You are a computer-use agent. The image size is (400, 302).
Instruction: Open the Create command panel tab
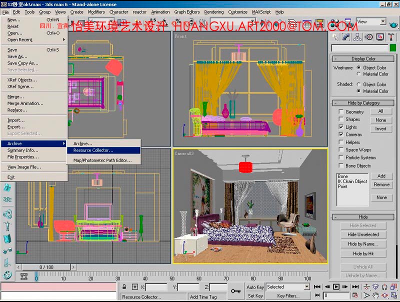click(335, 37)
